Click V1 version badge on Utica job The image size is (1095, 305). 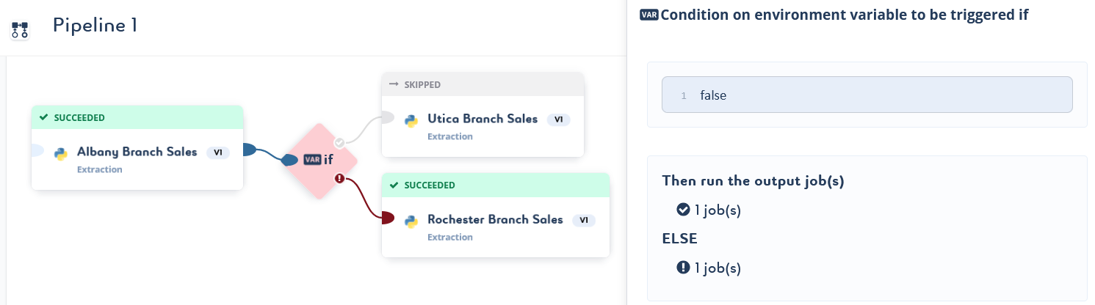tap(558, 120)
